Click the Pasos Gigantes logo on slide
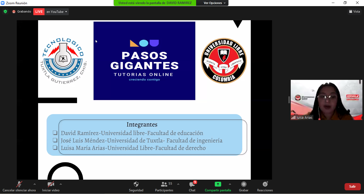This screenshot has width=364, height=194. click(x=144, y=61)
